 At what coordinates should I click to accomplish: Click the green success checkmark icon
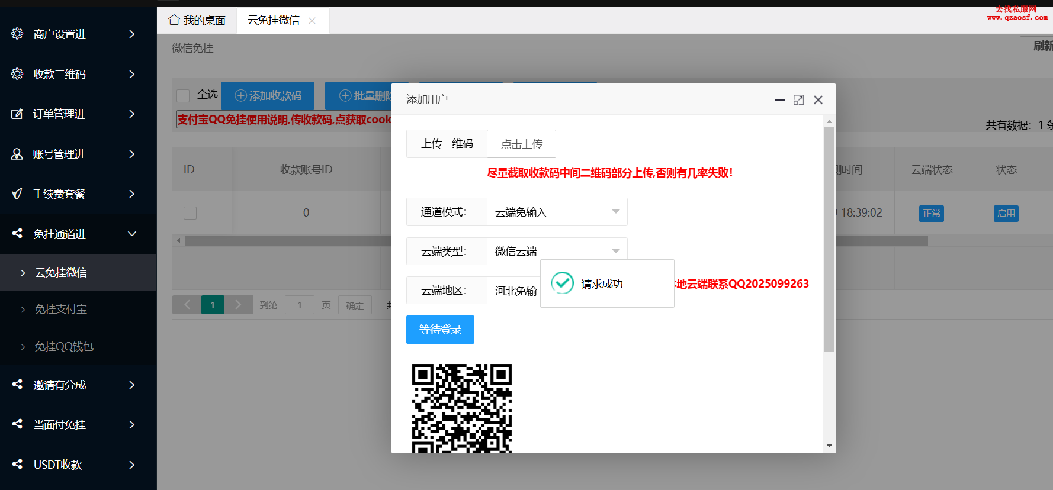[563, 283]
